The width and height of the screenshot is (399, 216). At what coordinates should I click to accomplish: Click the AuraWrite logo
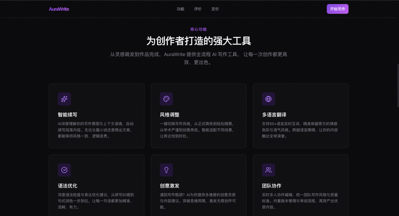[59, 9]
